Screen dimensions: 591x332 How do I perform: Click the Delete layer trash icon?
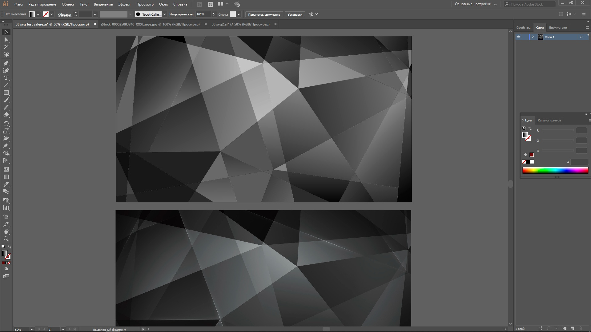(x=581, y=329)
